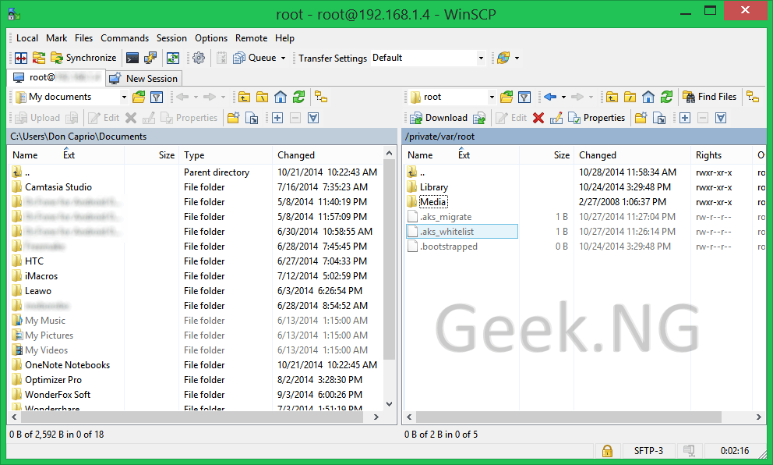Select the .aks_migrate file
The width and height of the screenshot is (773, 465).
(446, 217)
